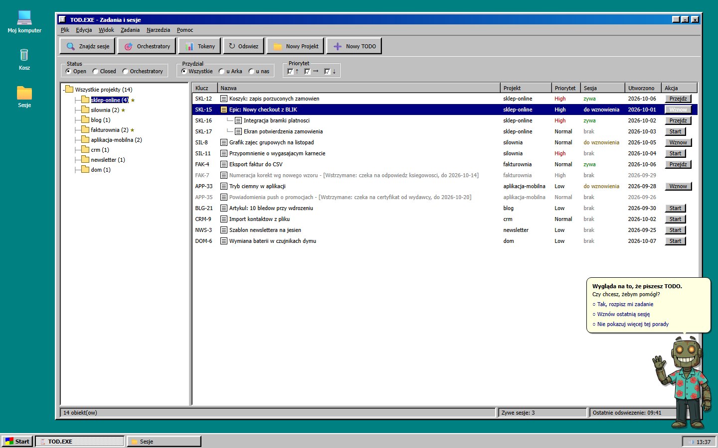Open the Plik menu
This screenshot has height=448, width=718.
(x=65, y=30)
